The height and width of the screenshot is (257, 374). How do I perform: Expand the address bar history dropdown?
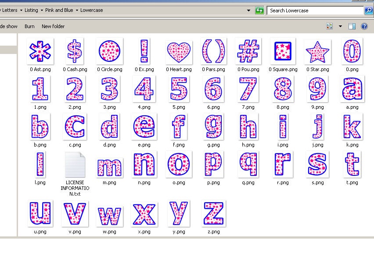248,10
